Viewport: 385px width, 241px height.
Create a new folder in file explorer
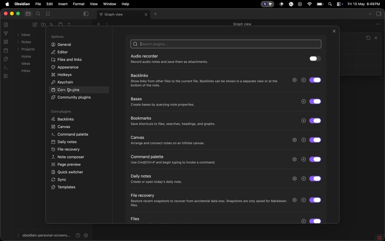click(43, 25)
